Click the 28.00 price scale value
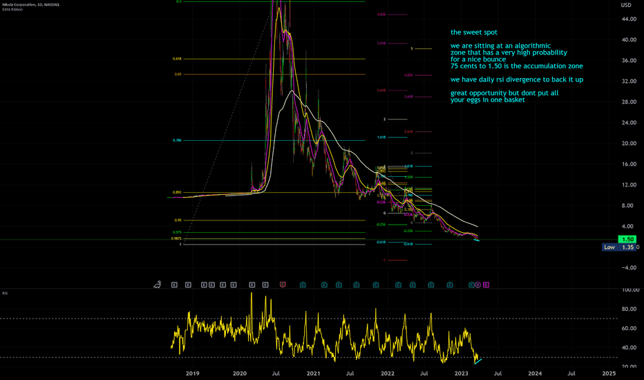Screen dimensions: 644x380 [x=629, y=102]
